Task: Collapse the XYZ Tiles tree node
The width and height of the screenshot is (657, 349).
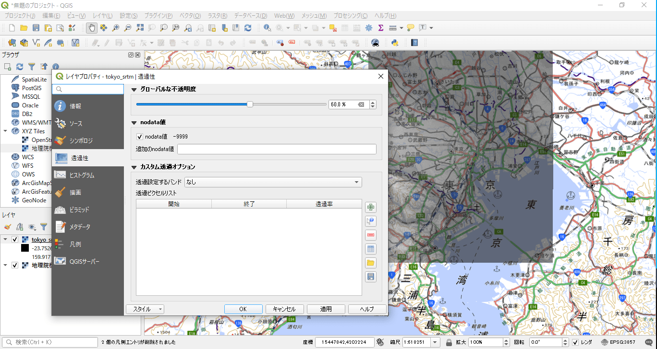Action: click(x=5, y=131)
